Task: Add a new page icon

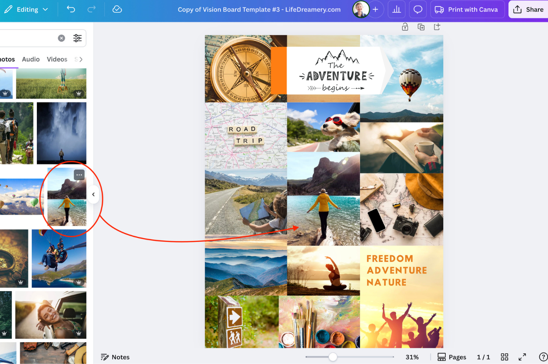Action: (x=437, y=27)
